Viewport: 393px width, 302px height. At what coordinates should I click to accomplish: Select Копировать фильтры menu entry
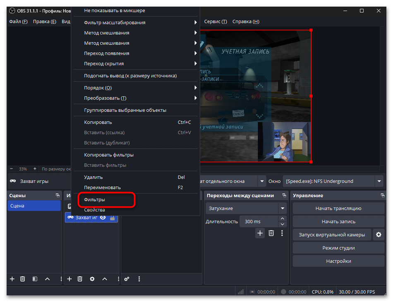(x=136, y=155)
